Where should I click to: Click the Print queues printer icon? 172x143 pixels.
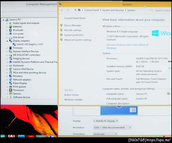coord(11,87)
